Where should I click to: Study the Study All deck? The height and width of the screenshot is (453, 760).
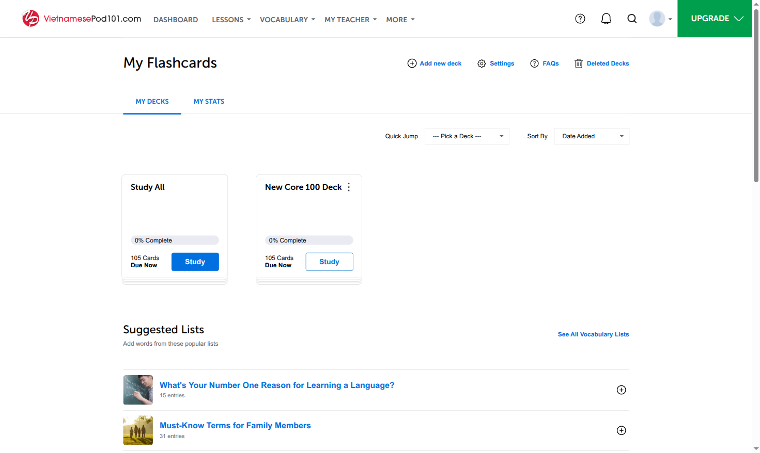coord(195,262)
